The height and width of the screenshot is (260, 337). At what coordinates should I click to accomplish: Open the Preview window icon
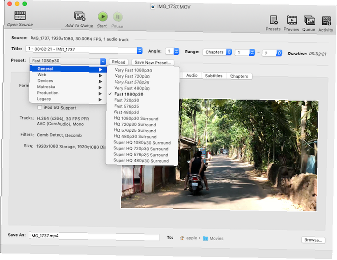pos(292,21)
